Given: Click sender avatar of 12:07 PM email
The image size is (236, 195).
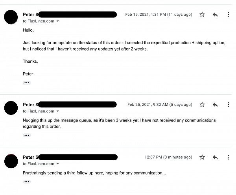Looking at the screenshot, I should [x=11, y=161].
